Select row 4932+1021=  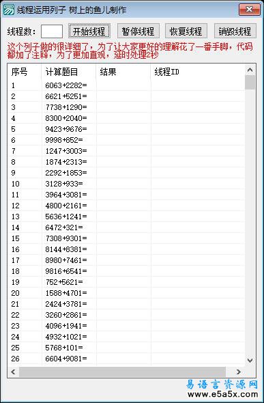(x=126, y=337)
